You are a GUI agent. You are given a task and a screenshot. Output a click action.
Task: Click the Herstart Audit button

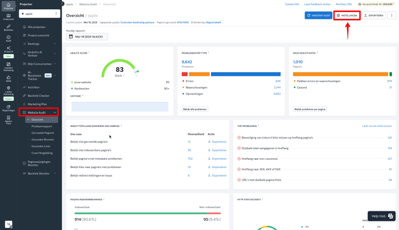tap(318, 15)
